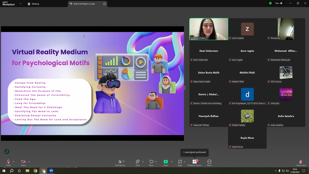Image resolution: width=309 pixels, height=174 pixels.
Task: Select Dewi Suherman participant tile
Action: point(209,51)
